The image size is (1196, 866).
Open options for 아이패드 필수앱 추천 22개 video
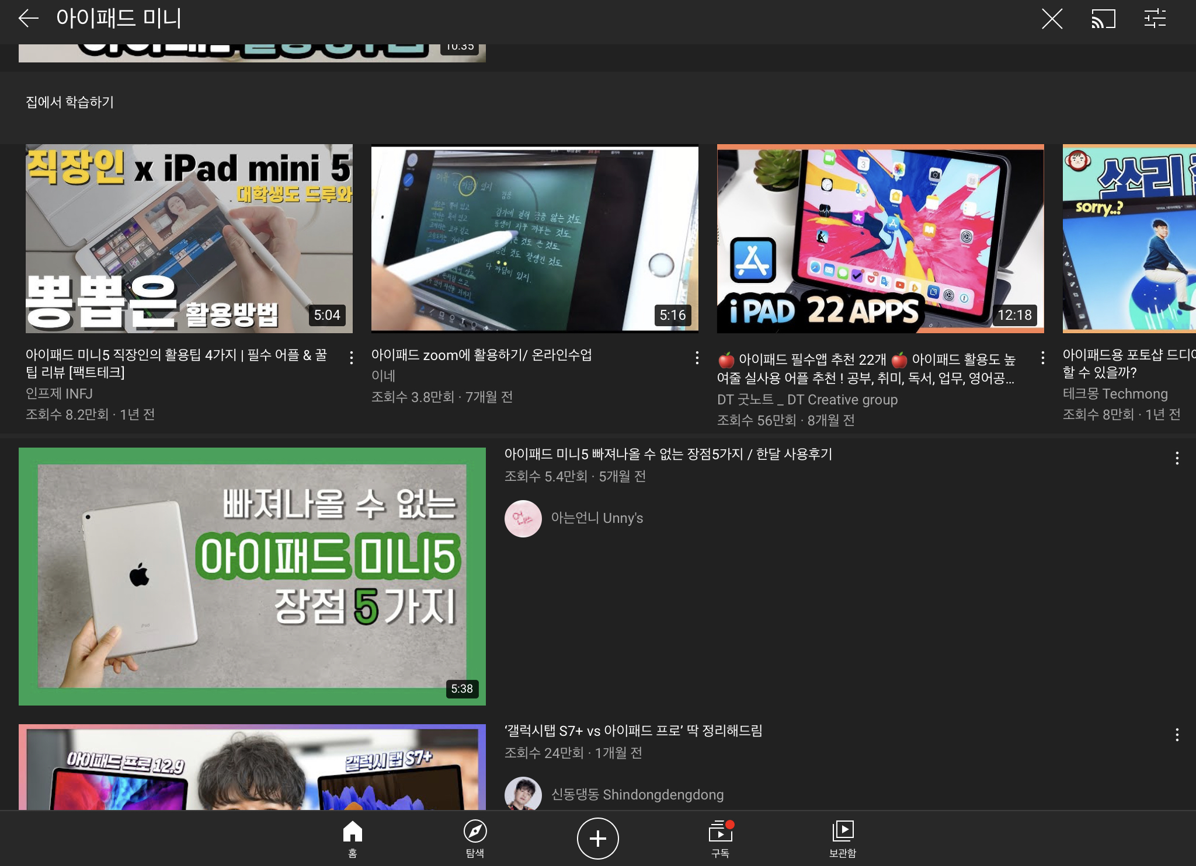[x=1042, y=358]
